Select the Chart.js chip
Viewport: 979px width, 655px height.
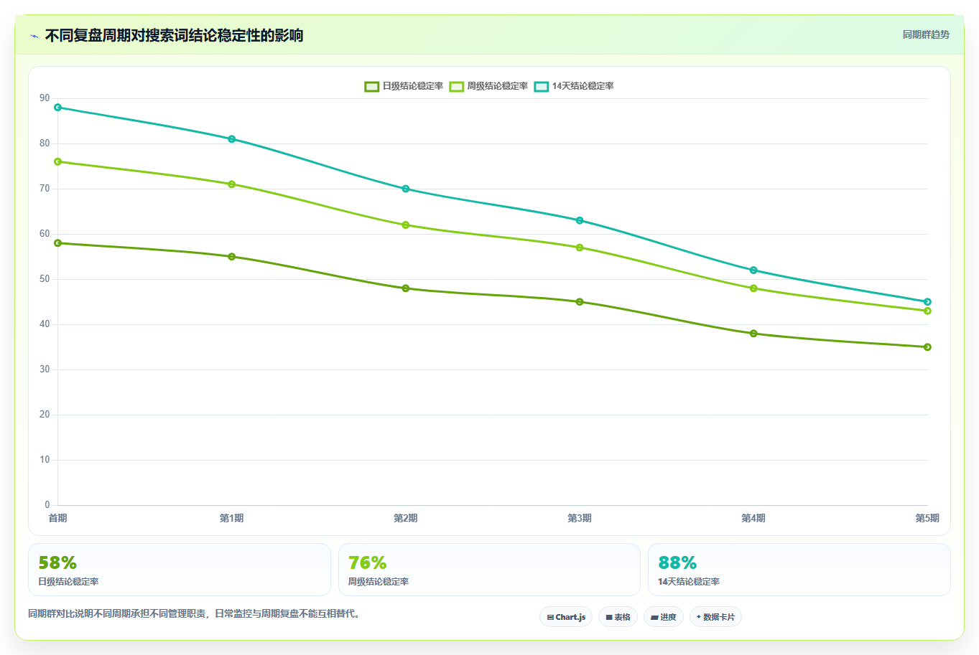point(566,617)
